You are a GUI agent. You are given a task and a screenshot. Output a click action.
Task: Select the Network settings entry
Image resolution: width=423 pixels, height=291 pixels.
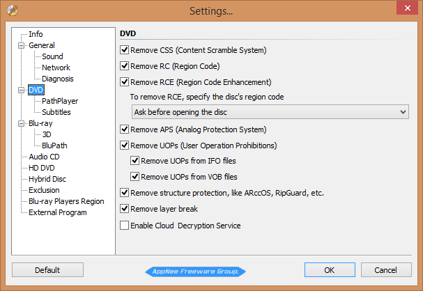tap(56, 68)
